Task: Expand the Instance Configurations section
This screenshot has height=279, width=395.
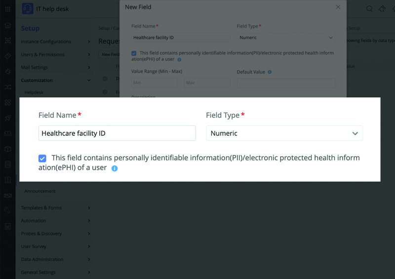Action: click(55, 42)
